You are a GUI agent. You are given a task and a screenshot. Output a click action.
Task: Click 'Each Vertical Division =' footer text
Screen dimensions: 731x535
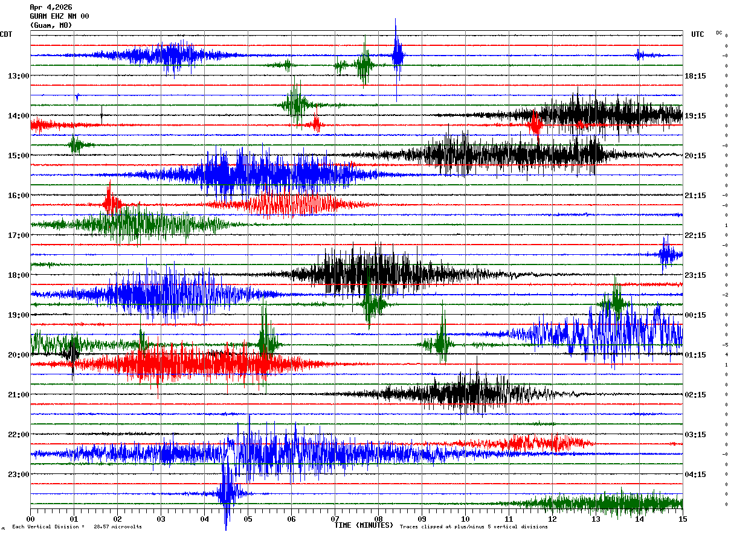[x=48, y=527]
